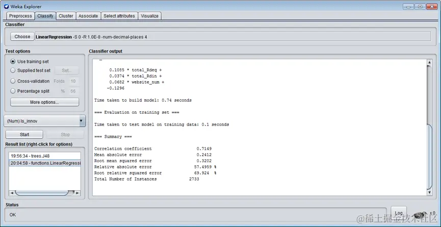441x227 pixels.
Task: Select the Supplied test set option
Action: [31, 70]
